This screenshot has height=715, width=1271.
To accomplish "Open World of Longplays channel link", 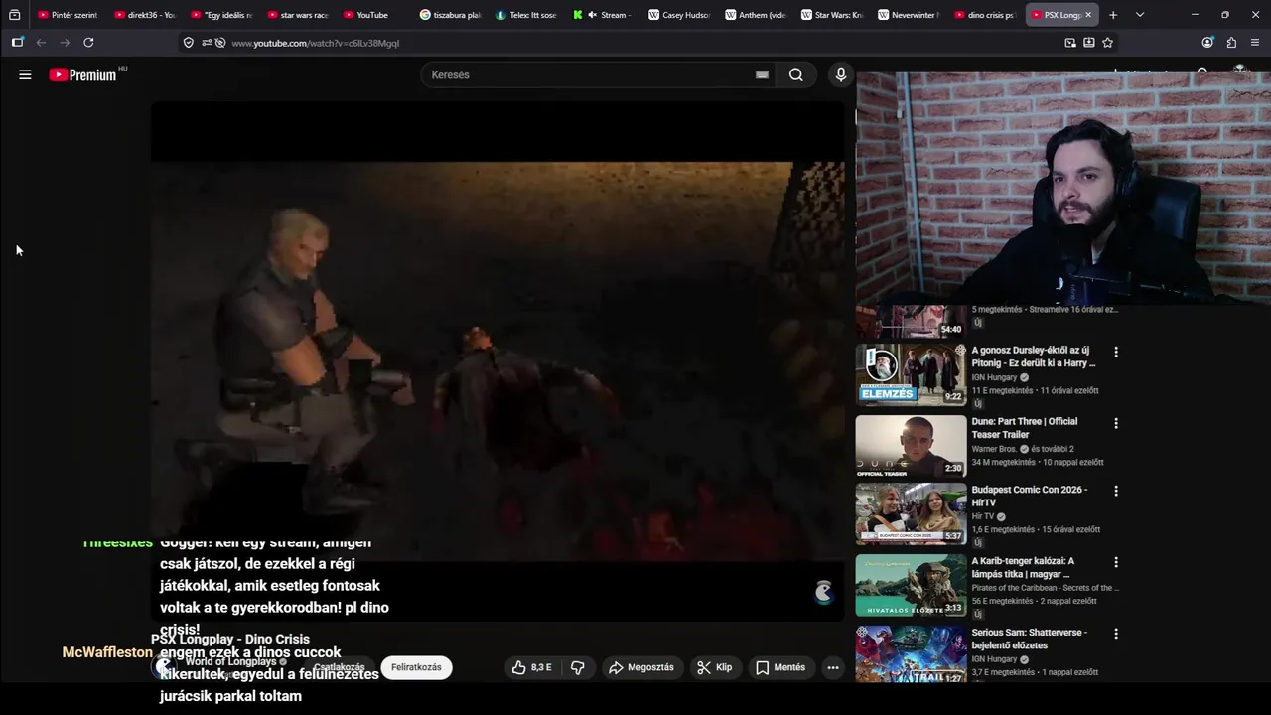I will (x=230, y=662).
